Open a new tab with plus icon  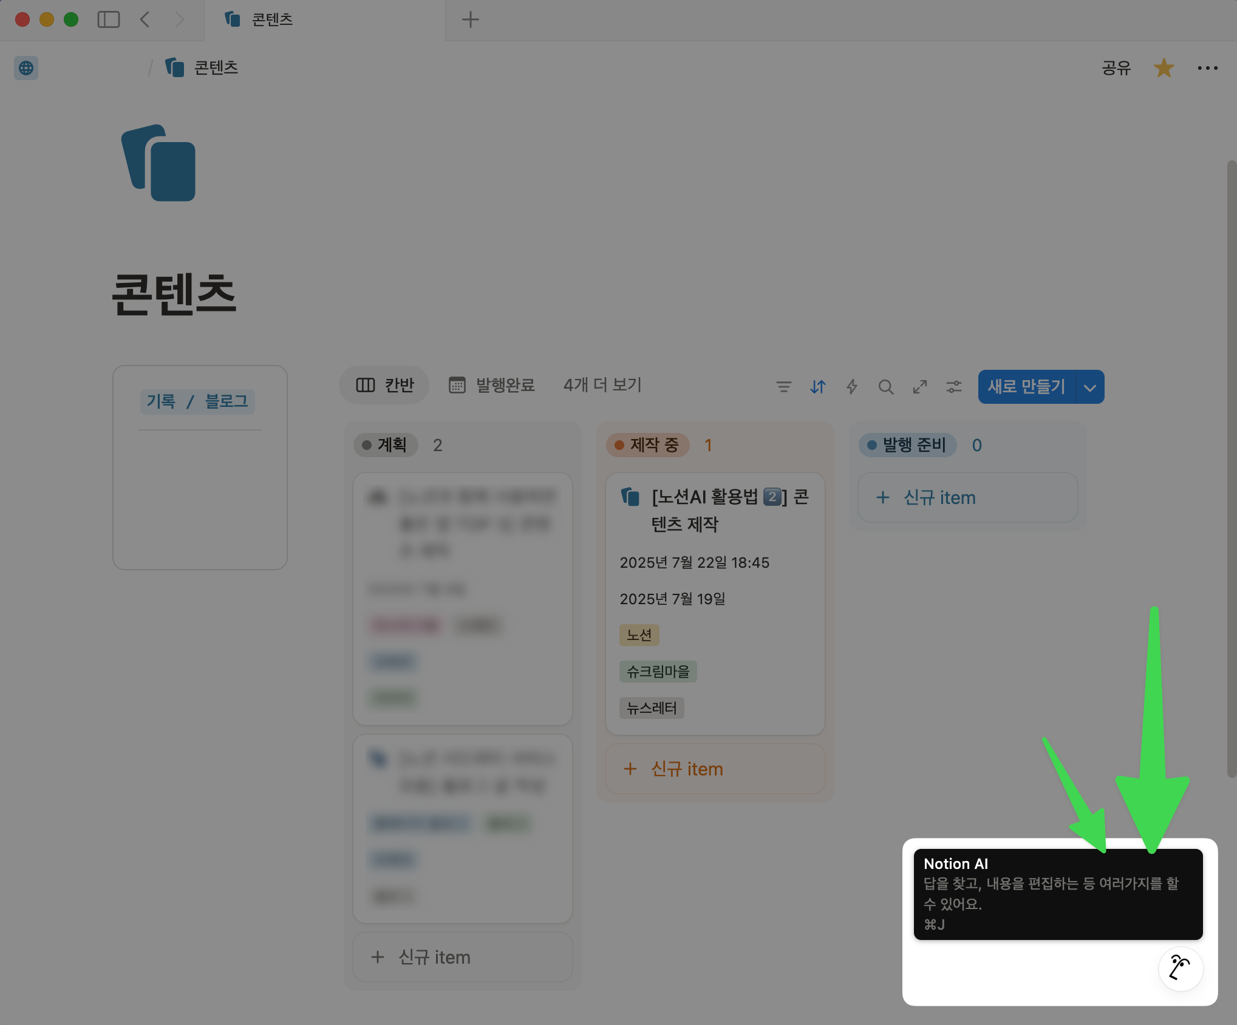tap(471, 19)
